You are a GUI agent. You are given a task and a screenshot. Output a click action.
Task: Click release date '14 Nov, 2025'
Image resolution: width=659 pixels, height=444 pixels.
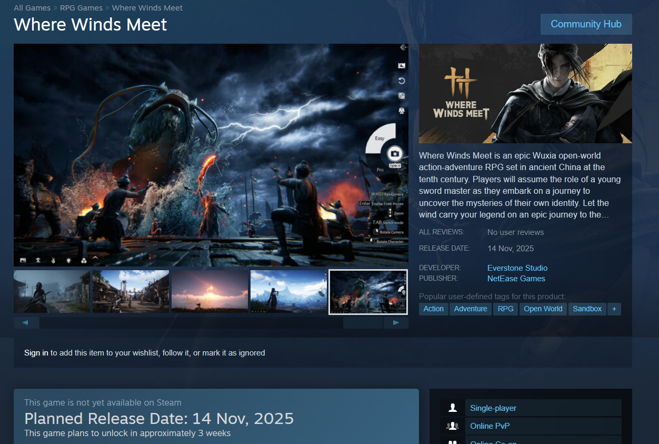pos(511,249)
